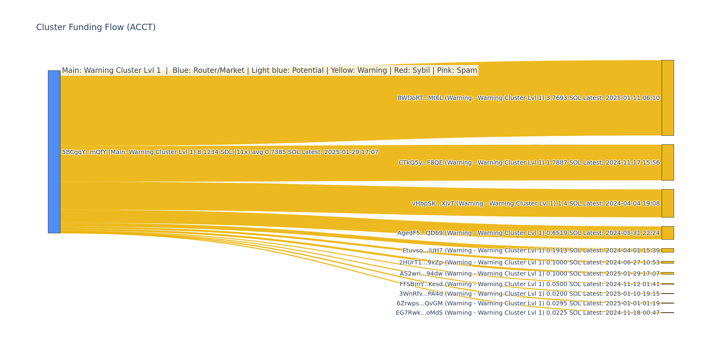Click the color legend annotation box
722x361 pixels.
[x=269, y=70]
